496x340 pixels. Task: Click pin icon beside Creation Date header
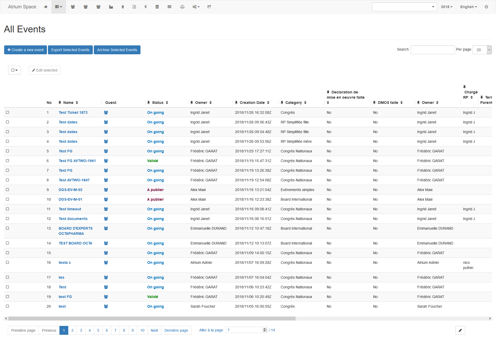click(236, 103)
